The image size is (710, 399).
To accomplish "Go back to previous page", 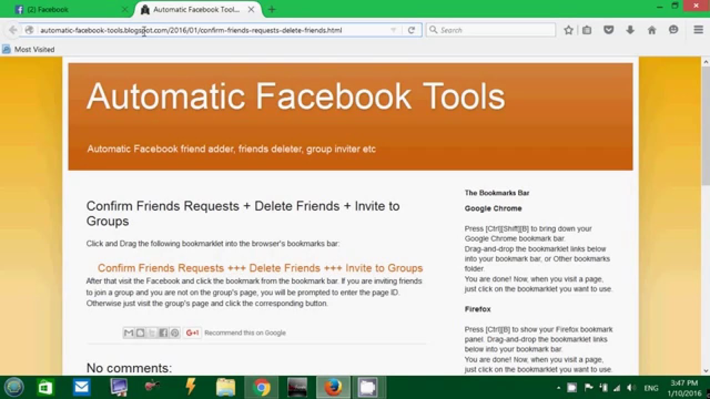I will point(13,30).
